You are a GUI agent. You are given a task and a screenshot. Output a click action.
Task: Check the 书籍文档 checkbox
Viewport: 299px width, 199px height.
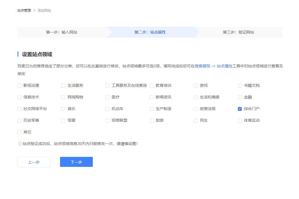[240, 86]
